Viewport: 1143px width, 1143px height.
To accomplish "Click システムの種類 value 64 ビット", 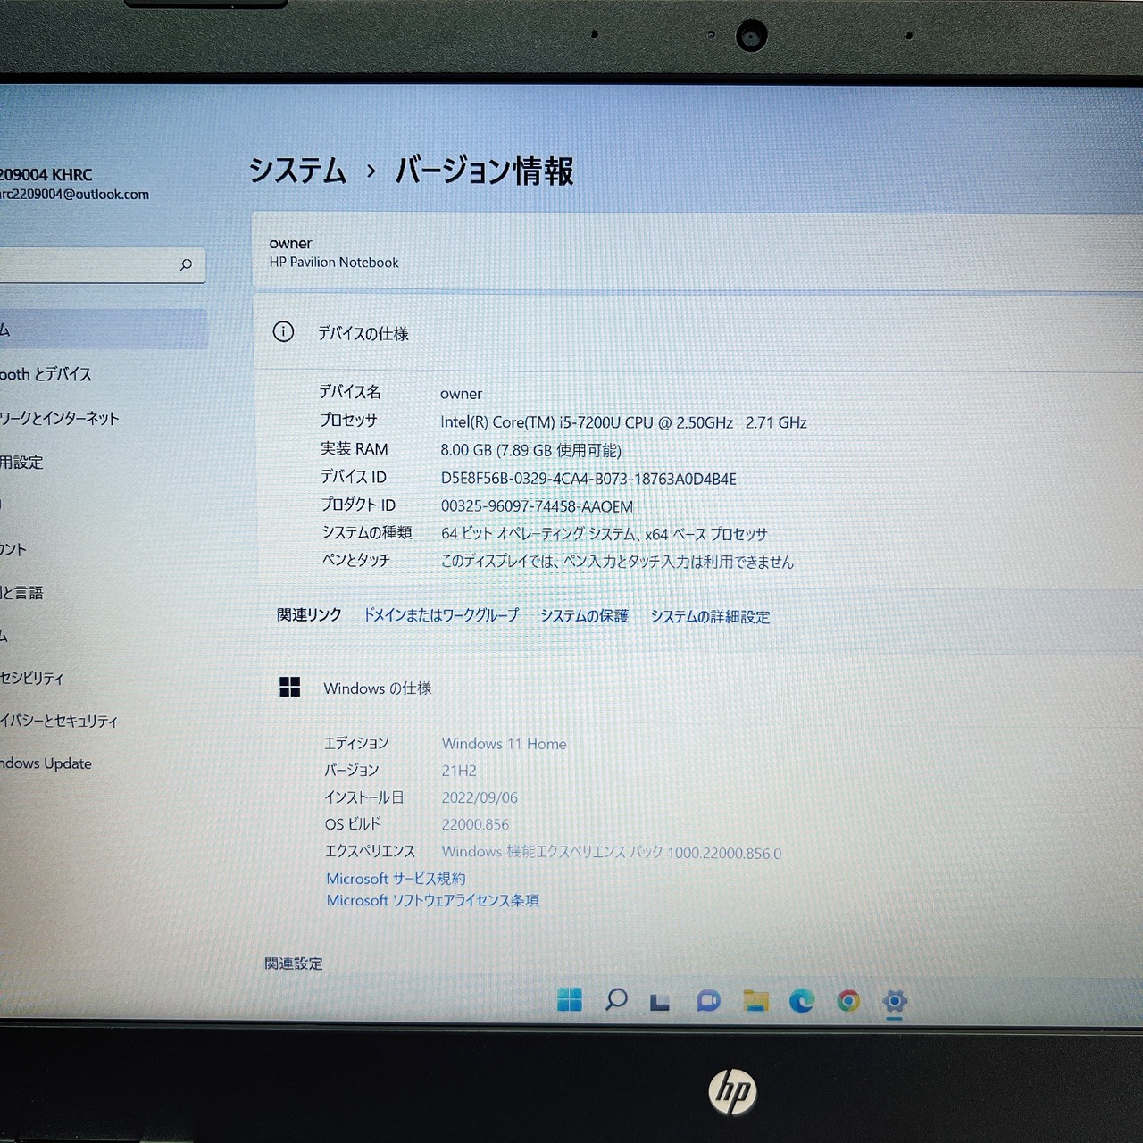I will tap(604, 534).
